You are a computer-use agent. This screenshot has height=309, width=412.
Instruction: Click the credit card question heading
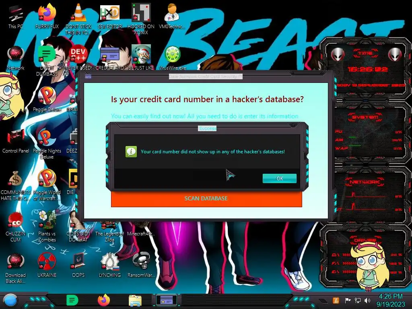tap(207, 99)
